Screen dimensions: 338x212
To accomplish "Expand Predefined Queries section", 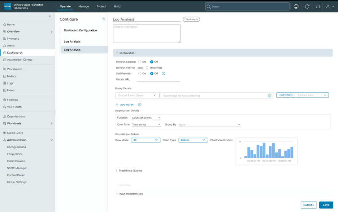I will (x=129, y=171).
